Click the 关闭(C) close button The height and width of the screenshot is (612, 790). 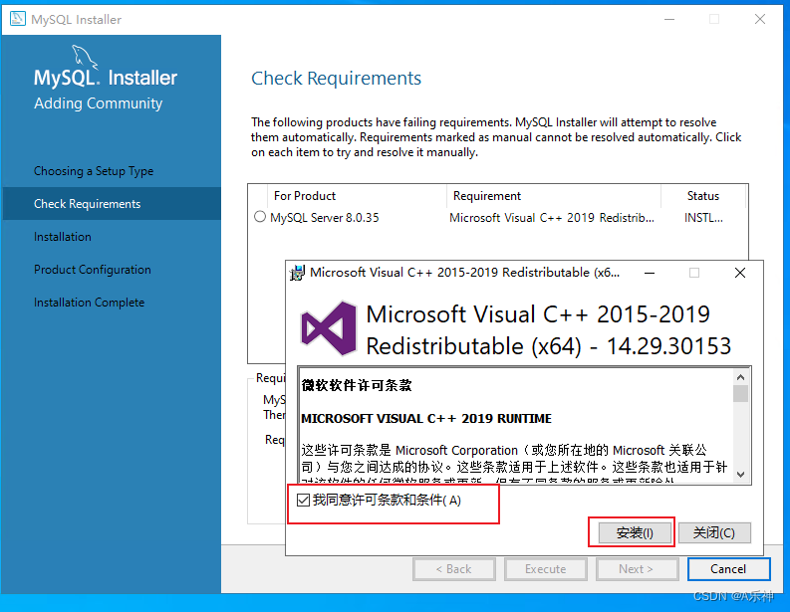click(x=714, y=532)
